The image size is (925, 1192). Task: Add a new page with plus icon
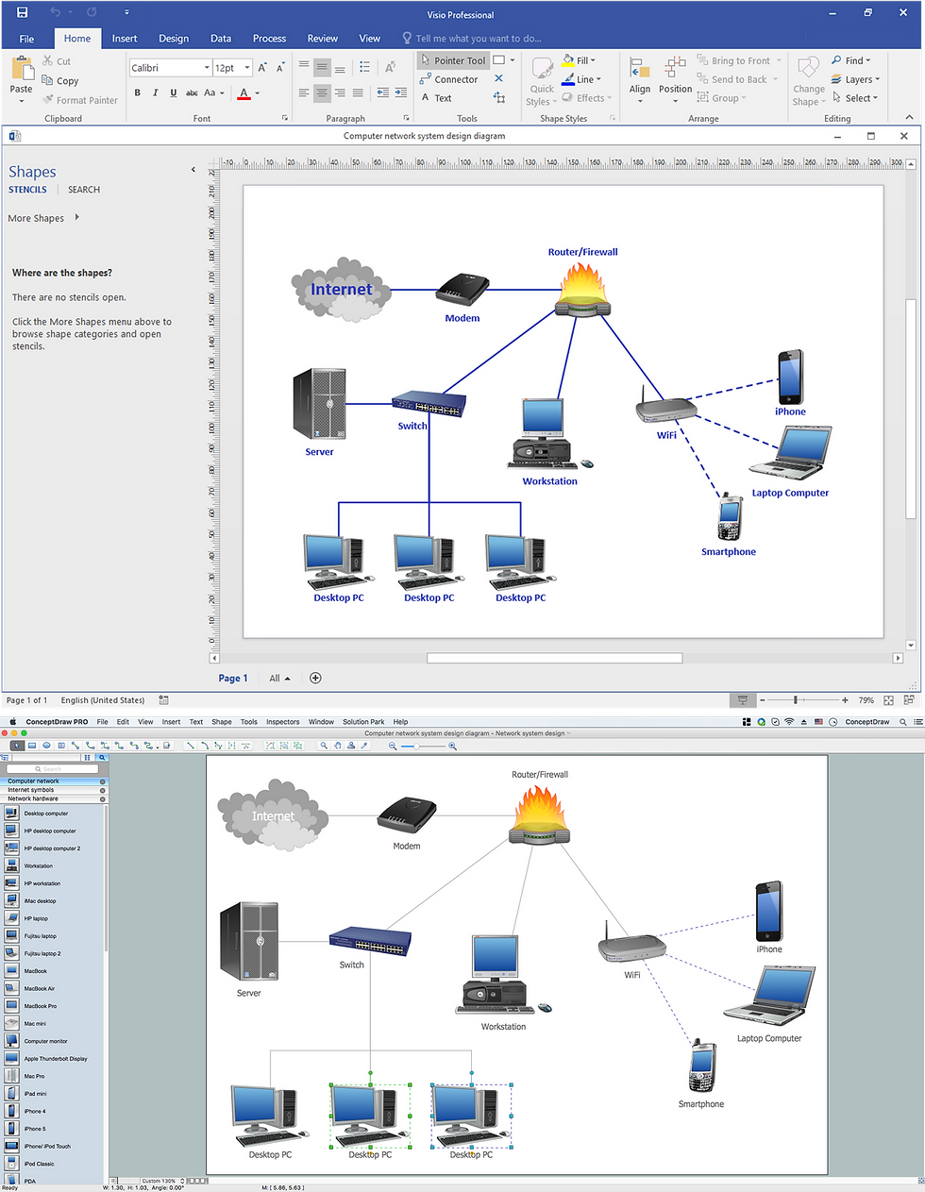(x=315, y=678)
